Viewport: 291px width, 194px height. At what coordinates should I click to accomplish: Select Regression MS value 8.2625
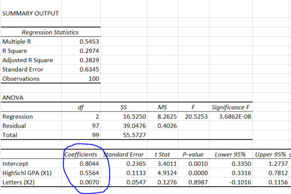tap(167, 117)
